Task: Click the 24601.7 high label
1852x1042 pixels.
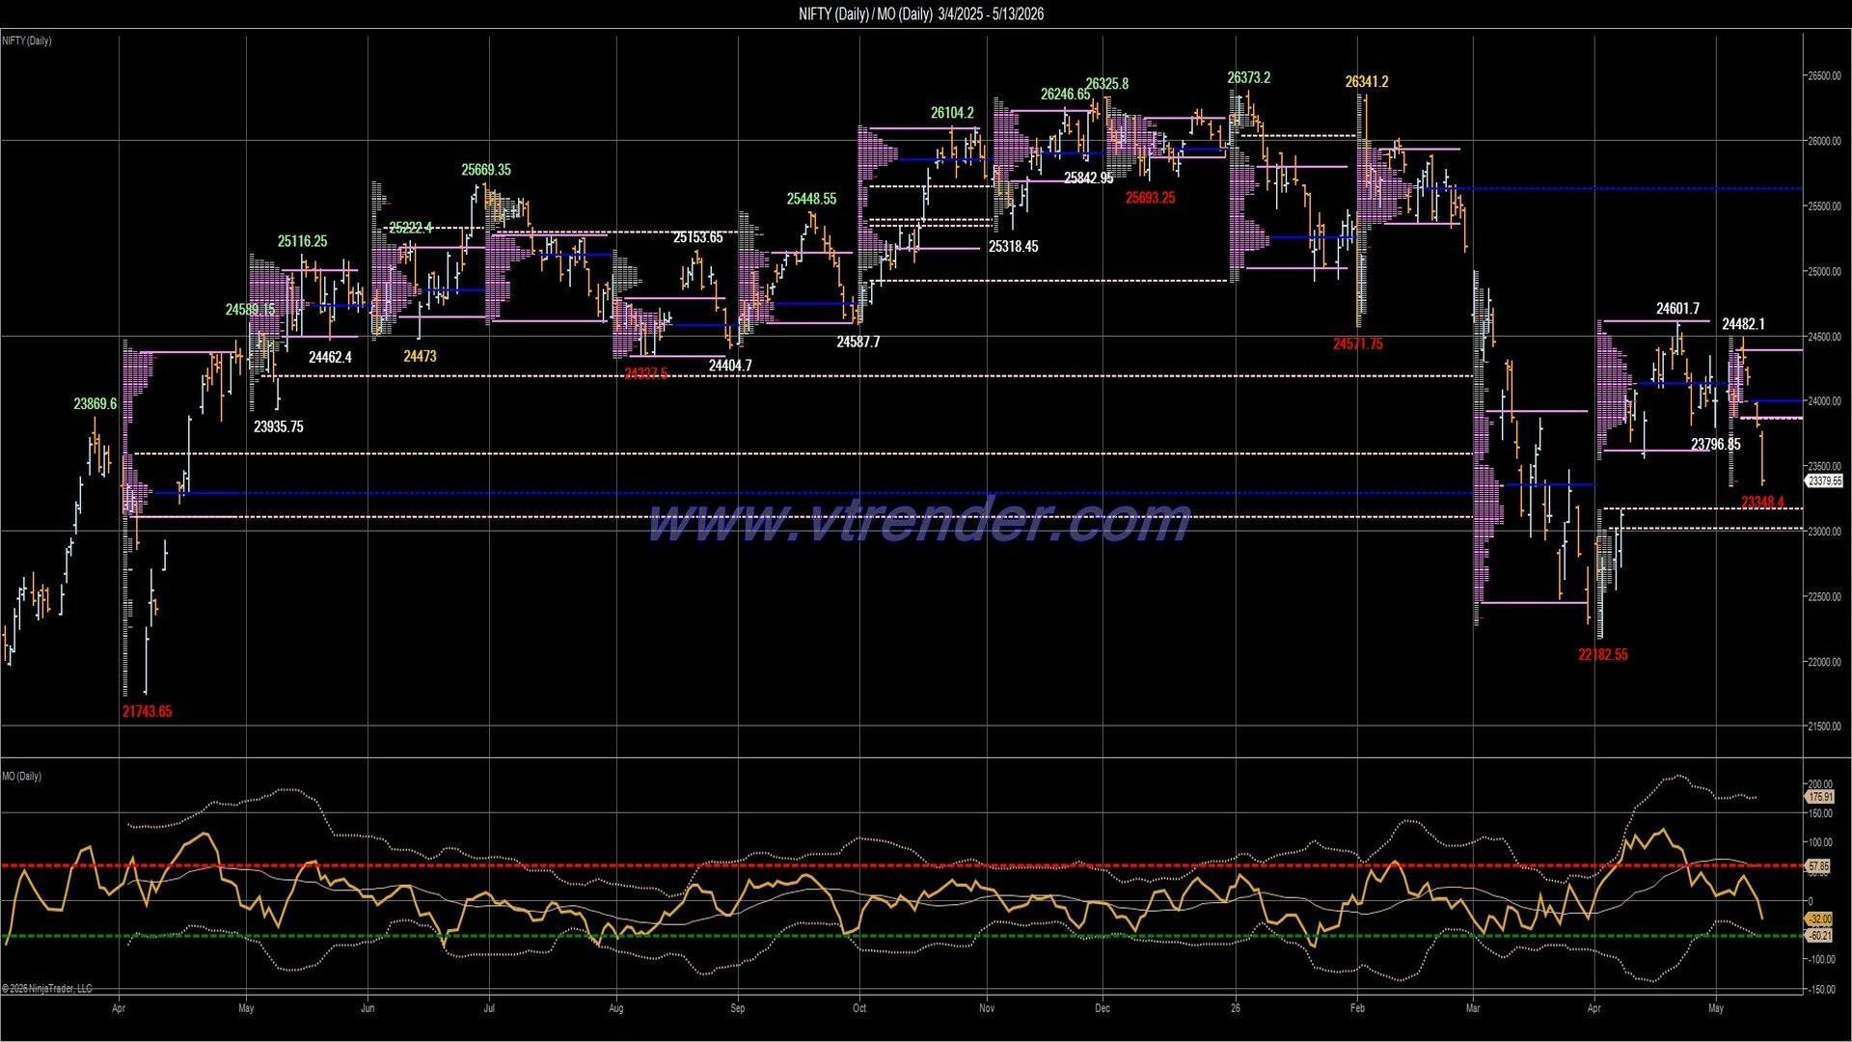Action: 1677,309
